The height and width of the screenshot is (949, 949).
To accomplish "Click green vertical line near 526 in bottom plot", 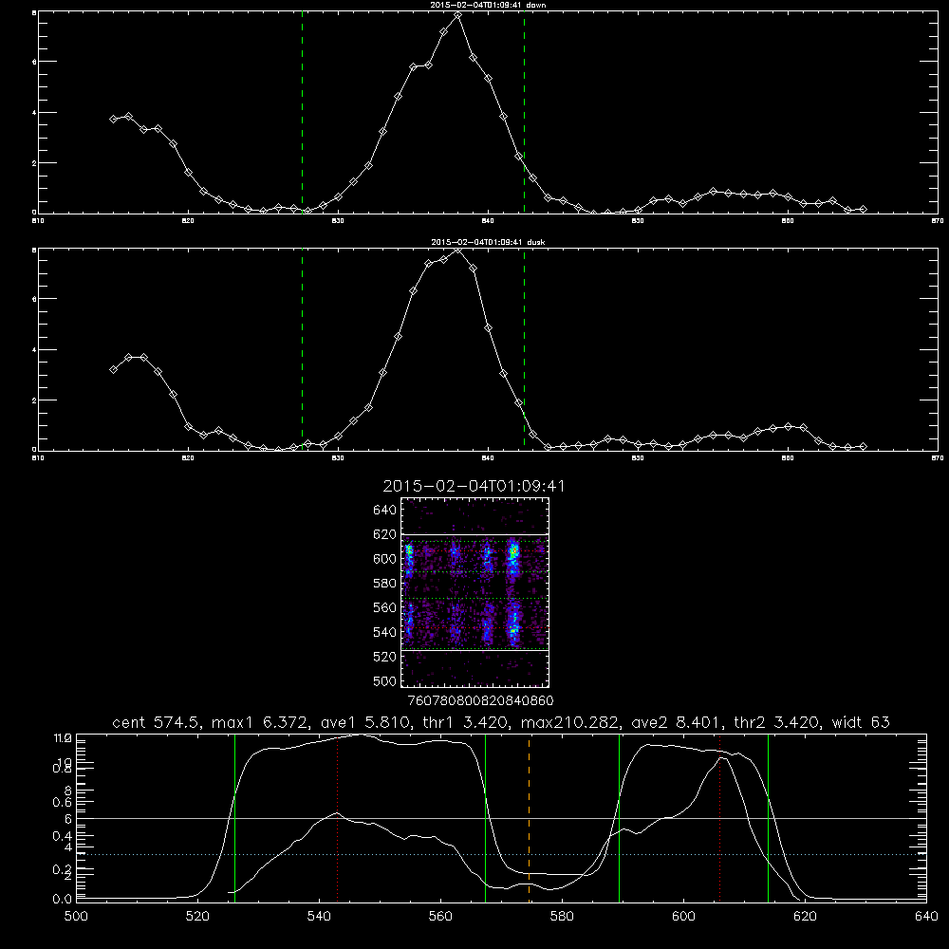I will coord(234,818).
